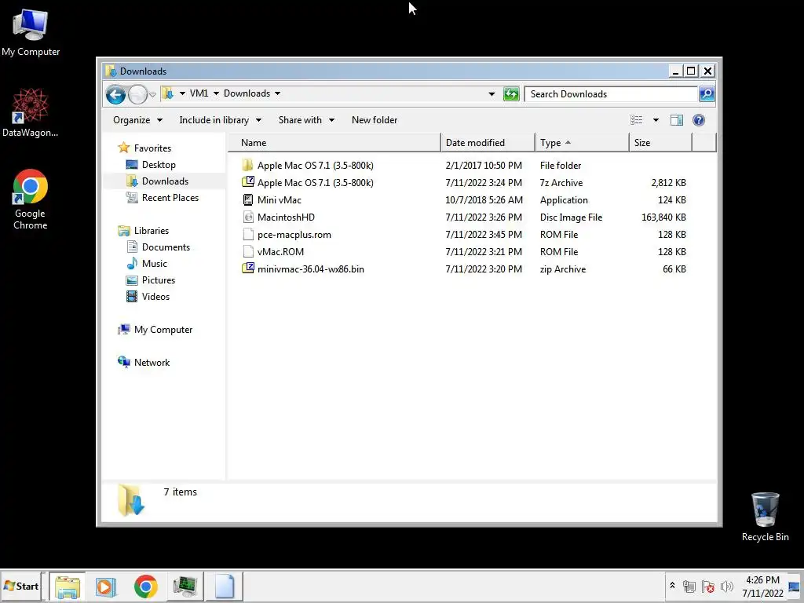
Task: Select the Apple Mac OS 7.1 folder icon
Action: (247, 165)
